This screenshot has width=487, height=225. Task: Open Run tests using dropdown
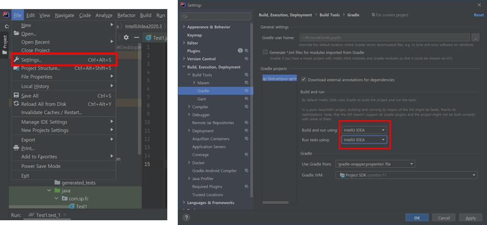pyautogui.click(x=364, y=140)
